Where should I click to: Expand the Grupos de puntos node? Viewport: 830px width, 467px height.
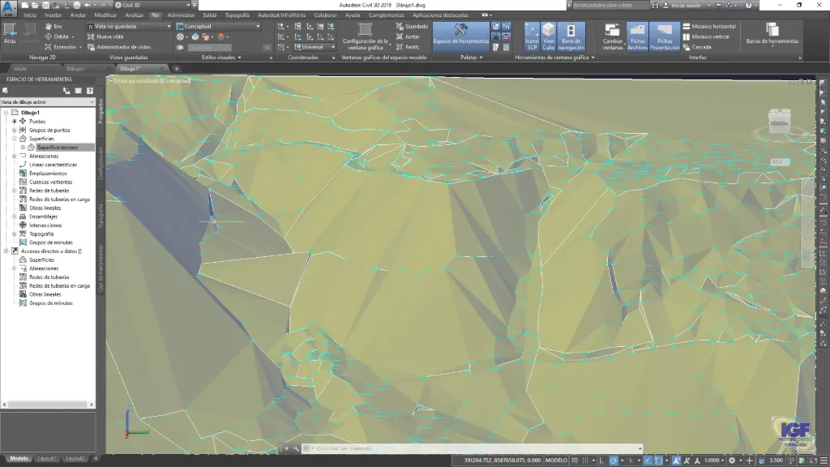coord(15,130)
